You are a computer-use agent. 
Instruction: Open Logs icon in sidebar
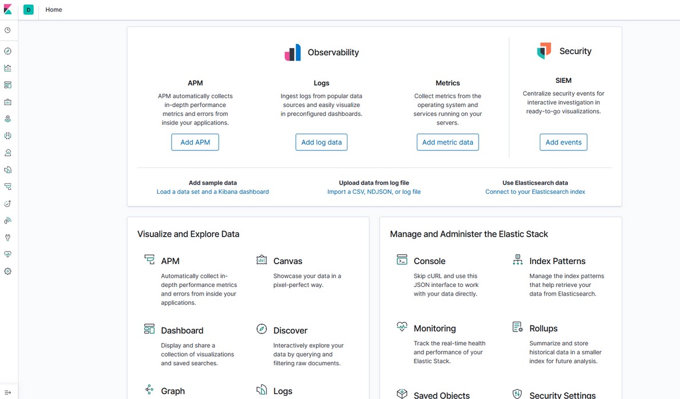pyautogui.click(x=8, y=170)
